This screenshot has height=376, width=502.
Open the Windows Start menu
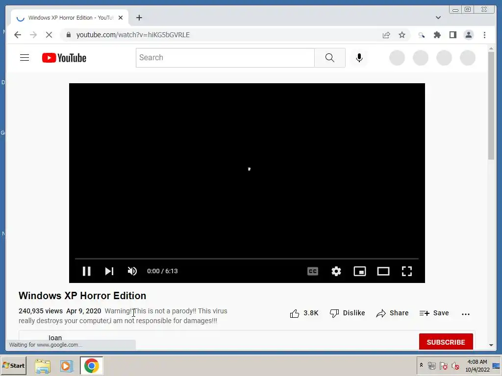13,365
